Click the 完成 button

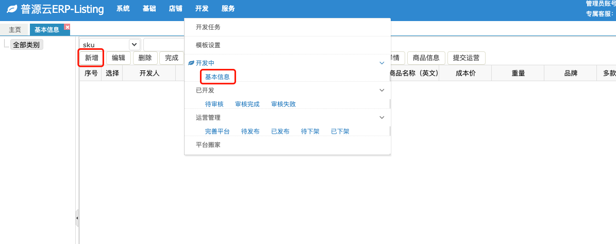tap(172, 58)
